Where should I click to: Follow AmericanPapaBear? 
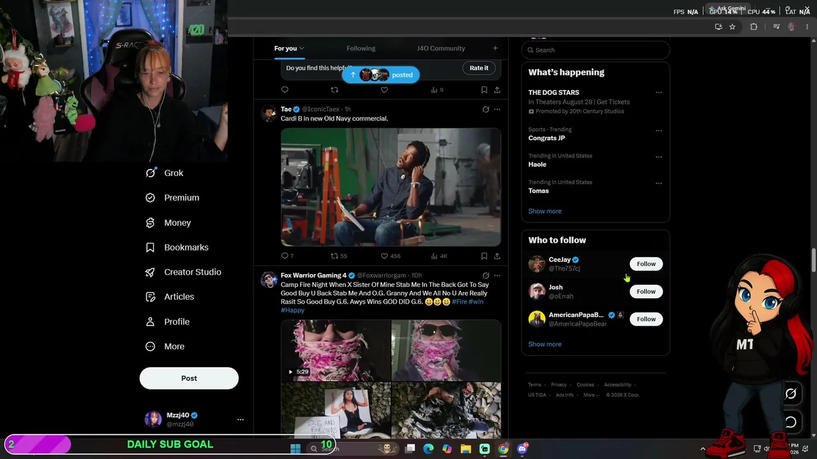[646, 319]
